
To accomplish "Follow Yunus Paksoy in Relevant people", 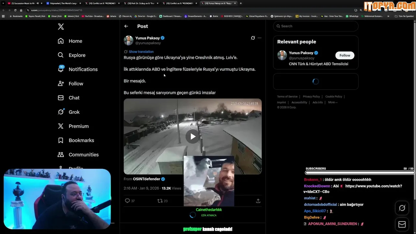I will pyautogui.click(x=345, y=55).
